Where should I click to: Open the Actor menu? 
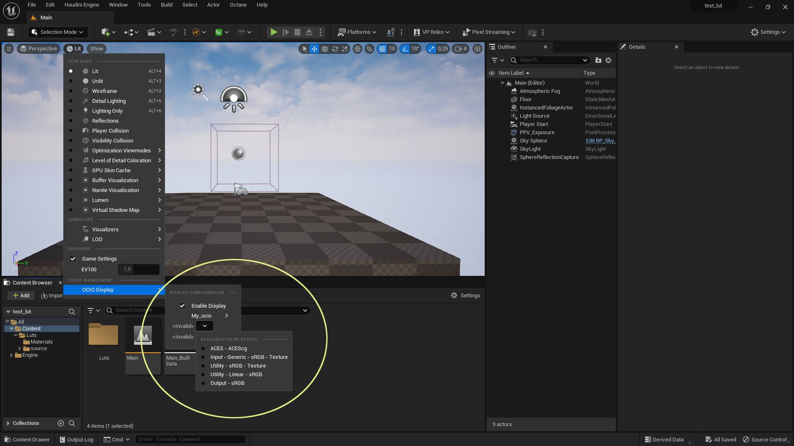pyautogui.click(x=213, y=5)
